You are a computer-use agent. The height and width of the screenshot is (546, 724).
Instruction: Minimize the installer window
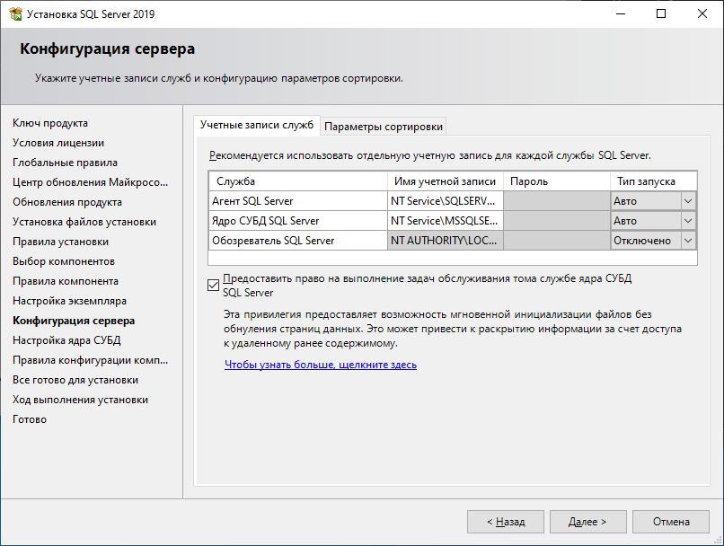point(621,13)
